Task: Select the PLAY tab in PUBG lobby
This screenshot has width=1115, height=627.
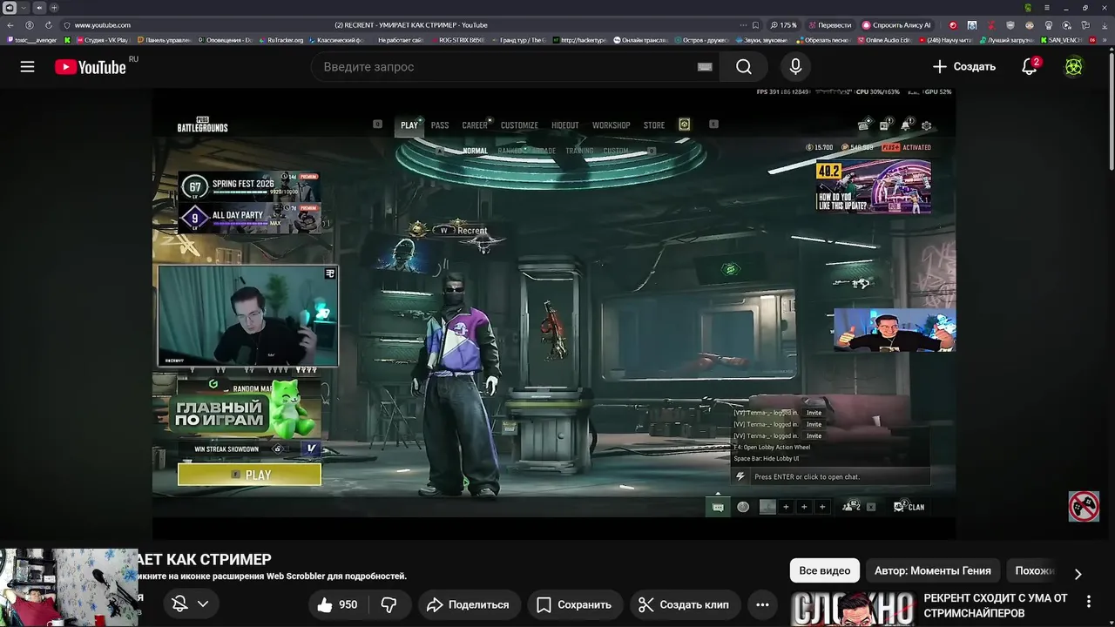Action: (409, 125)
